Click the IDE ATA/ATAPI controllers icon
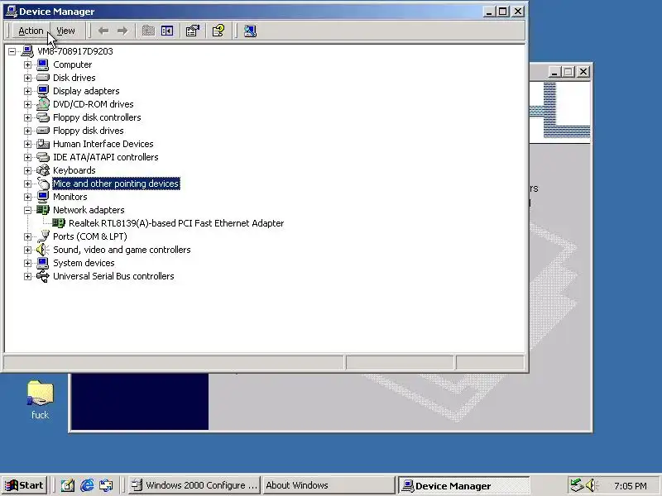The width and height of the screenshot is (662, 496). [43, 157]
